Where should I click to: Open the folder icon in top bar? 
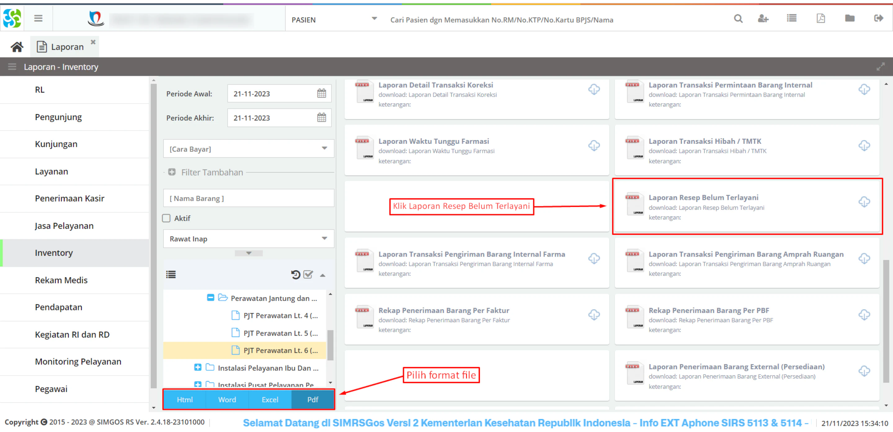click(x=850, y=18)
